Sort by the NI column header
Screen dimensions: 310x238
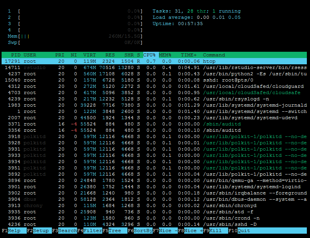pyautogui.click(x=74, y=55)
